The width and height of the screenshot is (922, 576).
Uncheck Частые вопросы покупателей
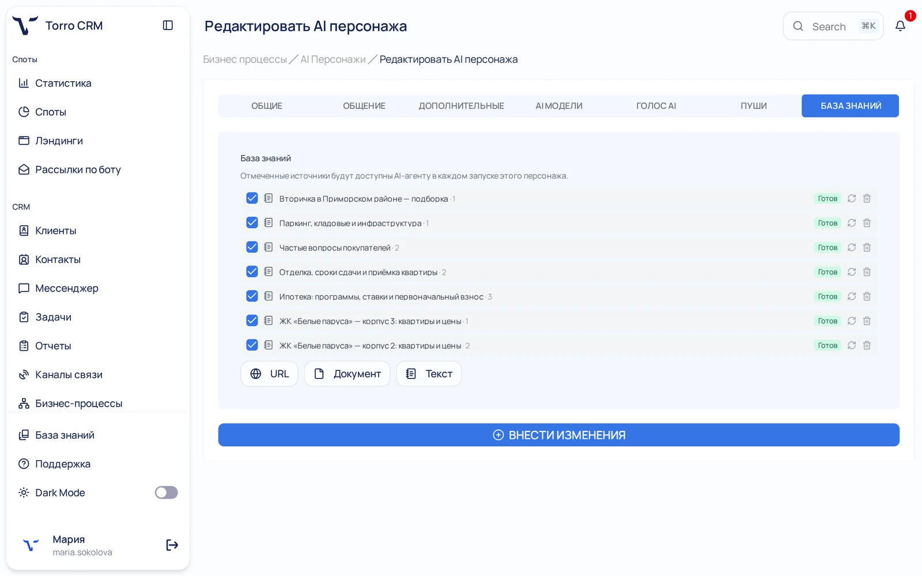252,247
